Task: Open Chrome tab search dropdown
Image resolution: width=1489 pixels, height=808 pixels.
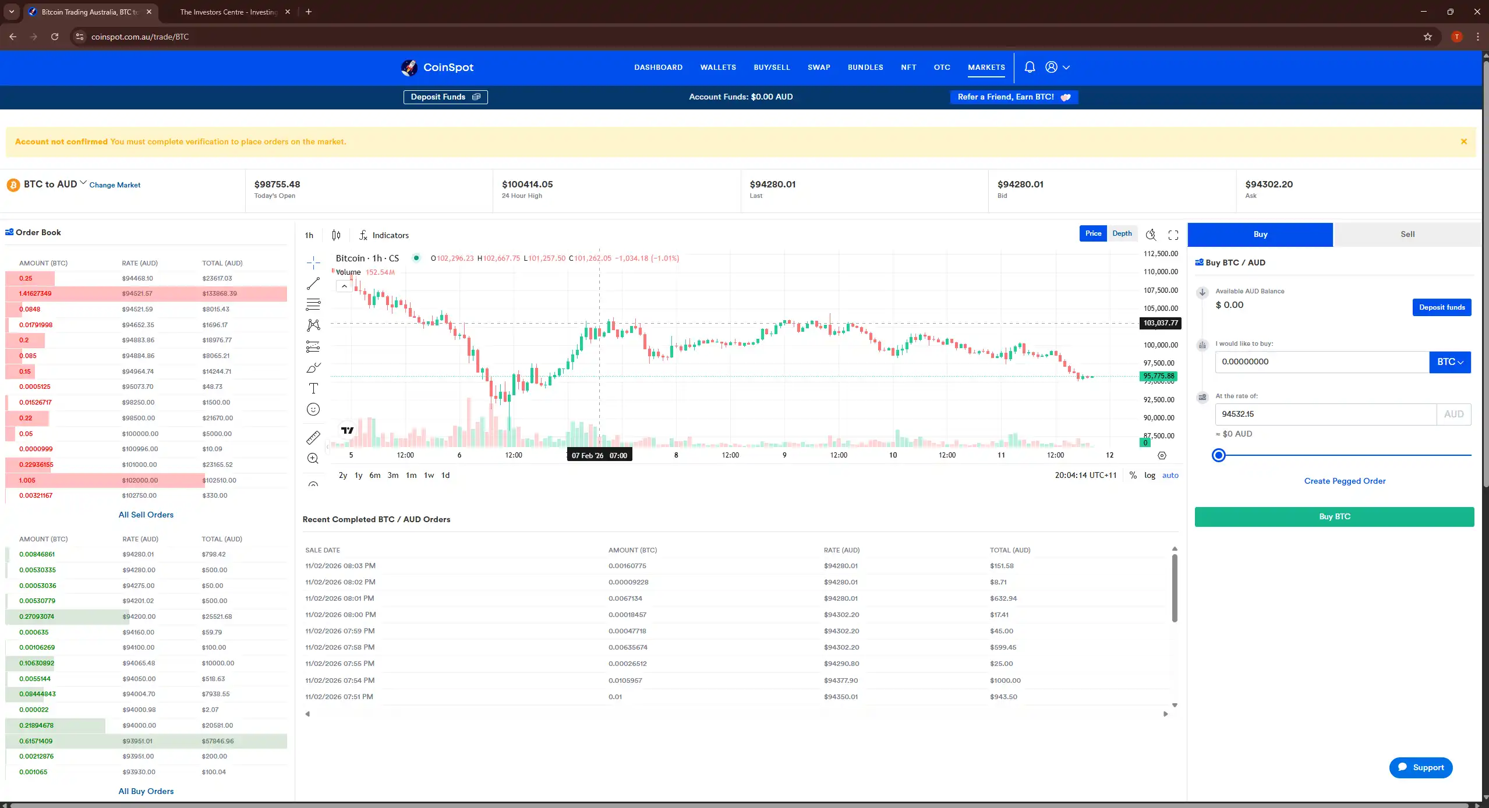Action: coord(12,12)
